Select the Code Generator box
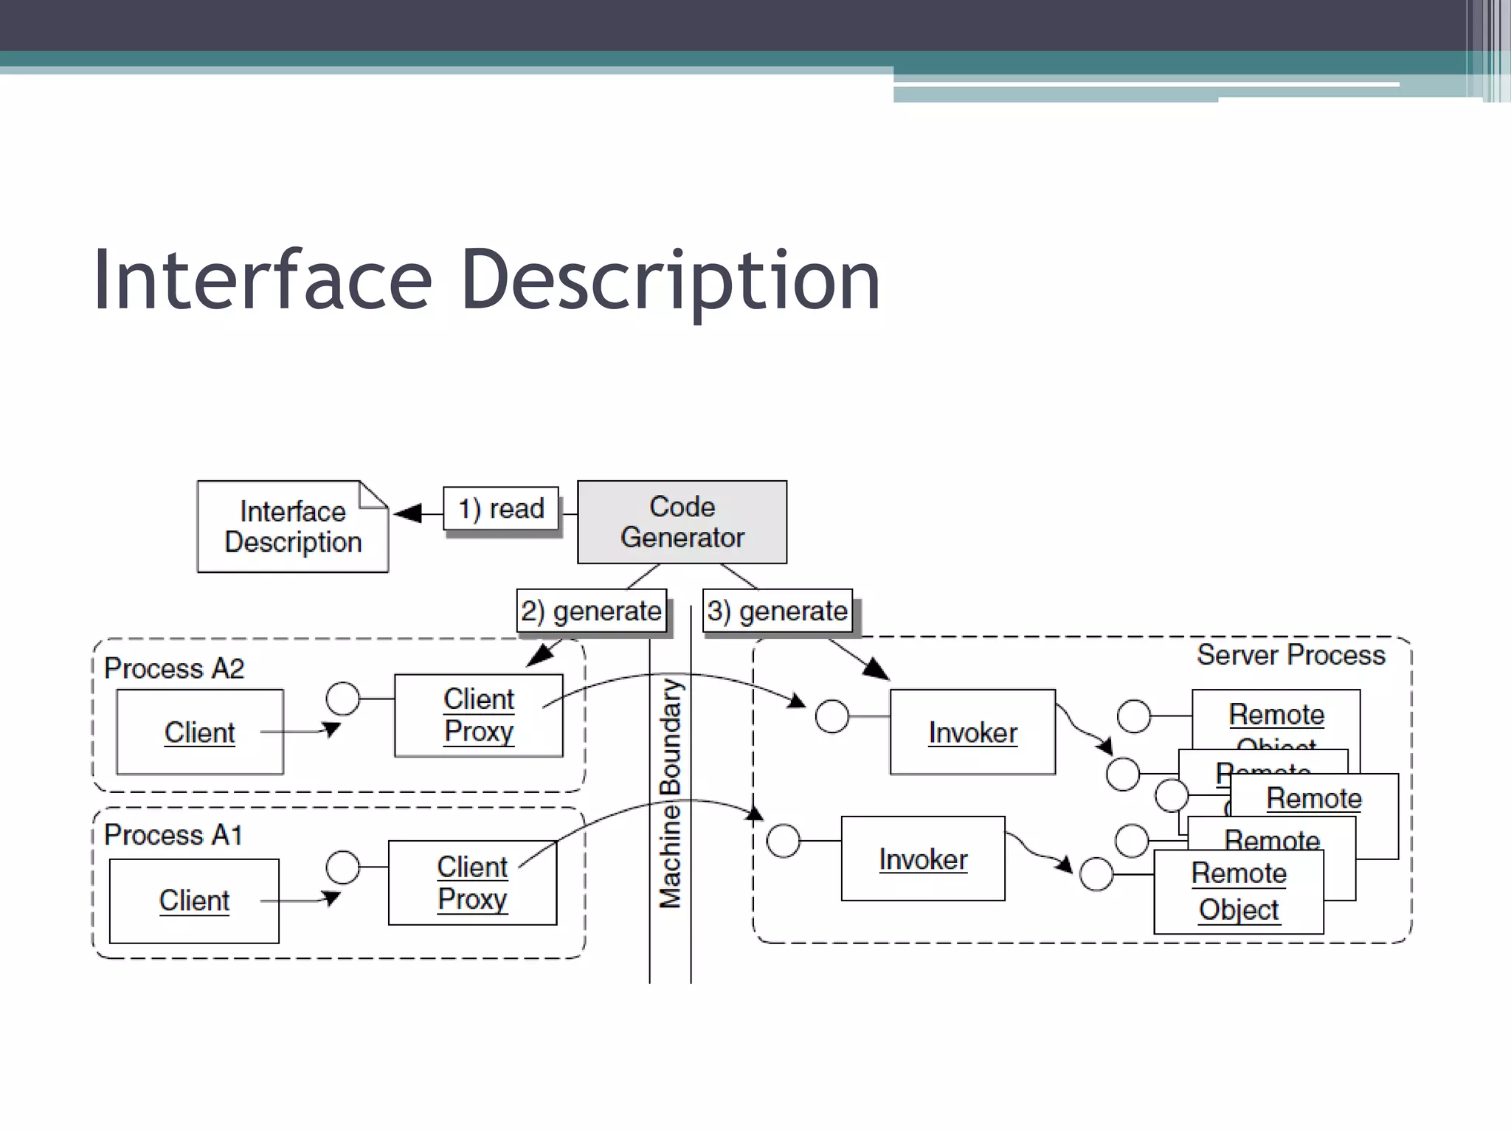This screenshot has height=1133, width=1511. click(682, 522)
